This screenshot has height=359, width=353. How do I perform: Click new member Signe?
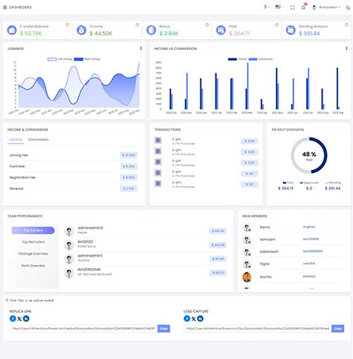[265, 264]
